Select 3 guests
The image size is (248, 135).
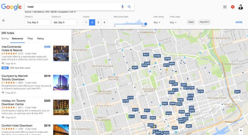pos(98,22)
